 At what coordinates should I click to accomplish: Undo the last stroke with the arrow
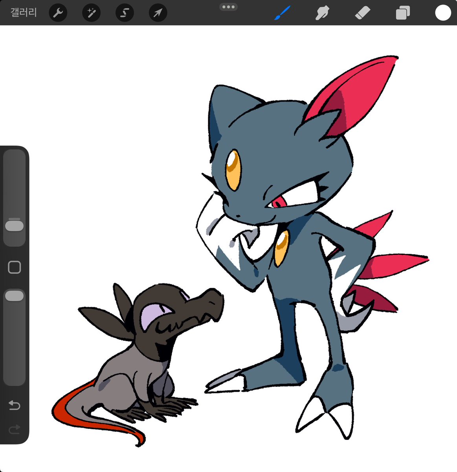point(15,405)
